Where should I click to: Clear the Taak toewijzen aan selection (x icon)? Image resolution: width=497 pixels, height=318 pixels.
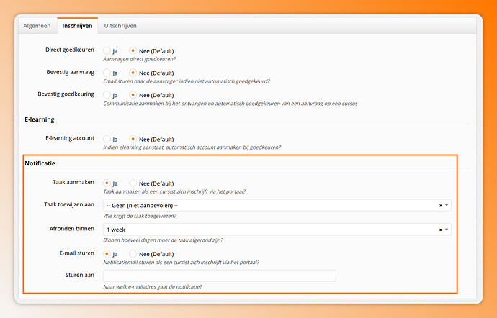(x=441, y=206)
